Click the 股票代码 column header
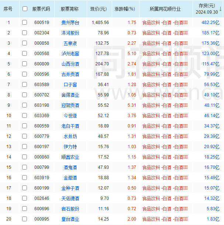The image size is (224, 225). [41, 9]
